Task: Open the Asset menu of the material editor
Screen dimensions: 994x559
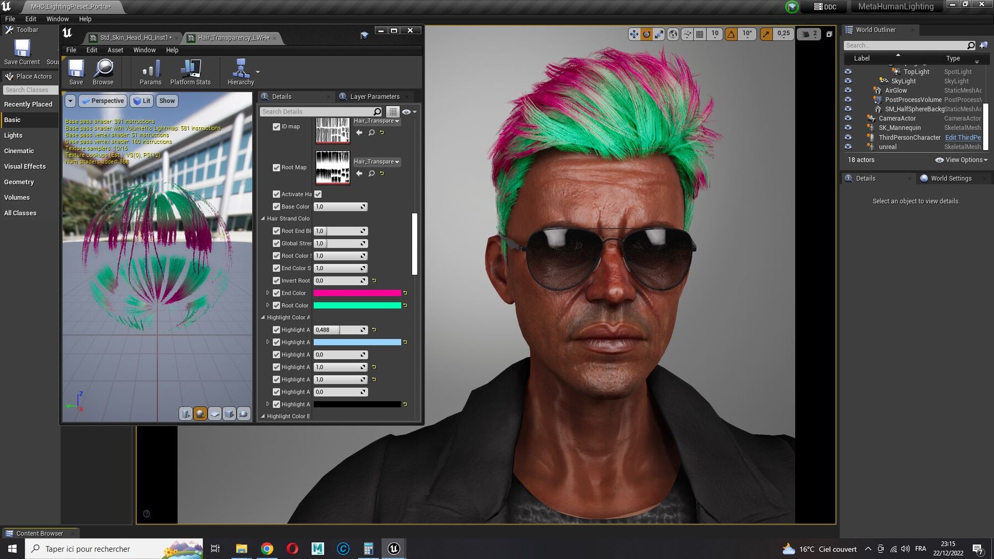Action: pyautogui.click(x=115, y=50)
